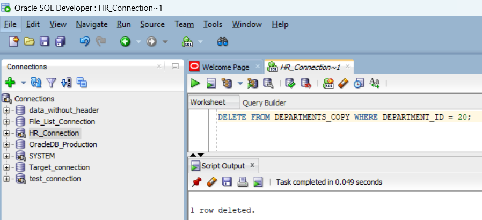This screenshot has width=482, height=220.
Task: Open the Source menu
Action: coord(152,24)
